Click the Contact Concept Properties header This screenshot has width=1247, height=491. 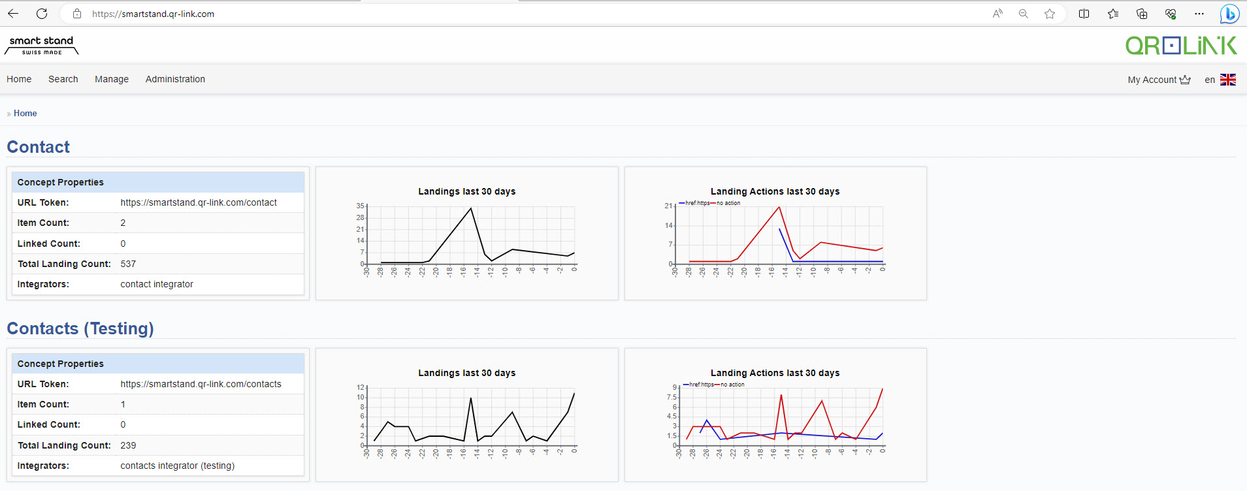tap(158, 182)
